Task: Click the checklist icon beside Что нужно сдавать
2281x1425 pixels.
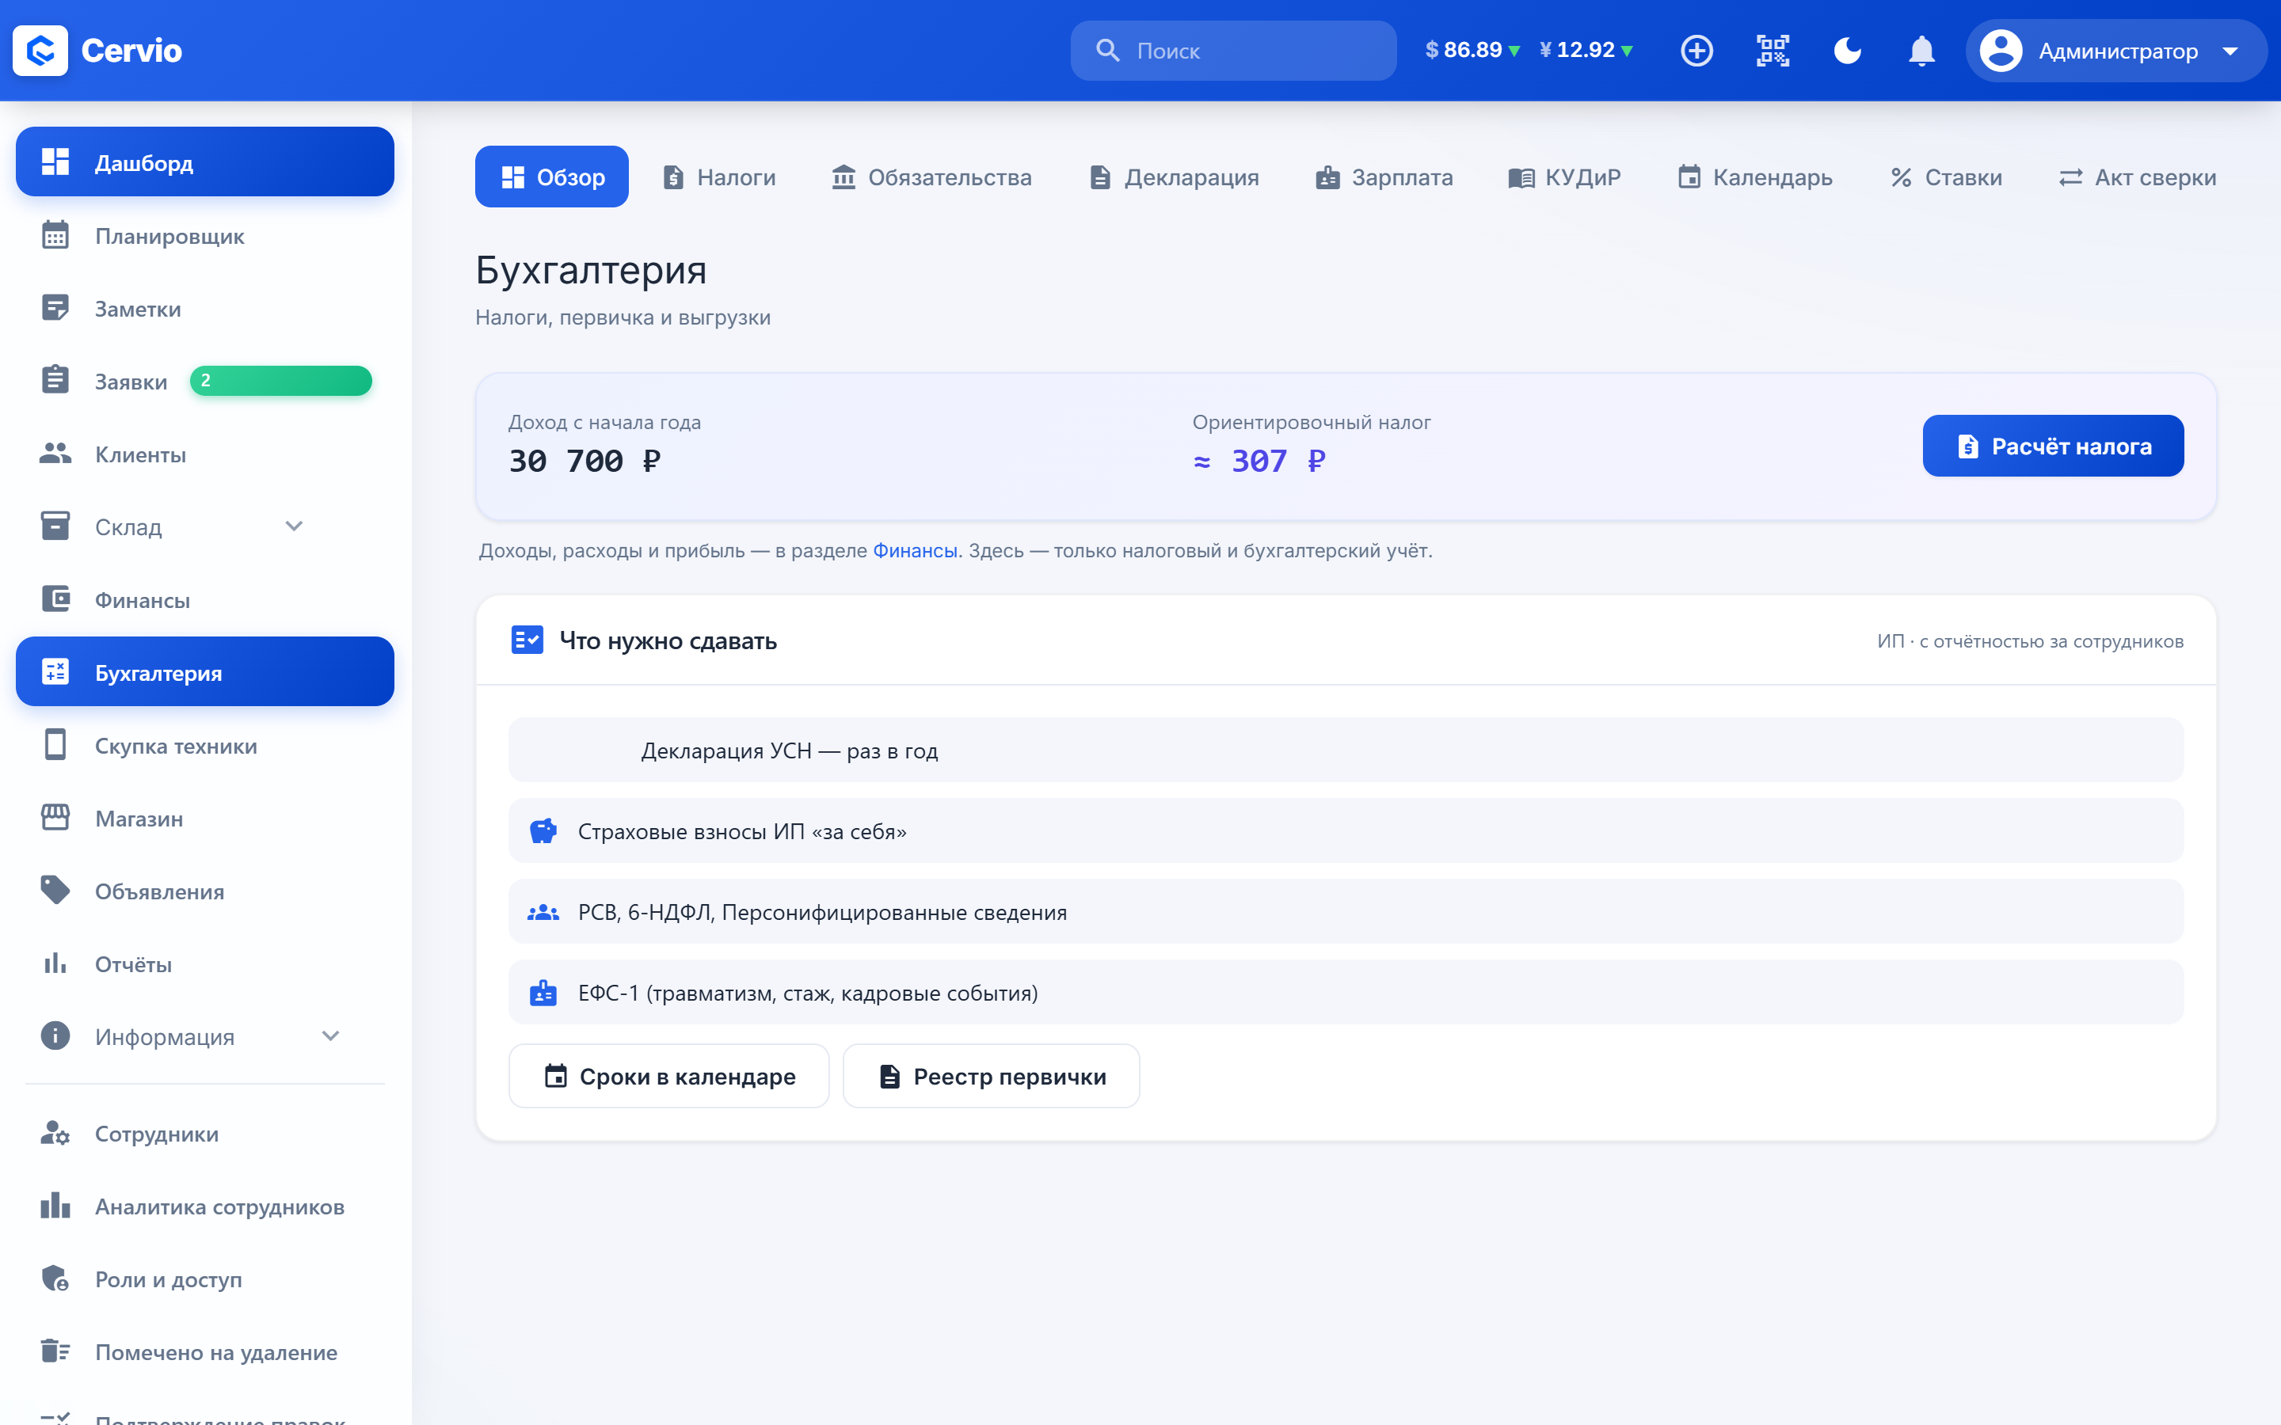Action: pos(527,640)
